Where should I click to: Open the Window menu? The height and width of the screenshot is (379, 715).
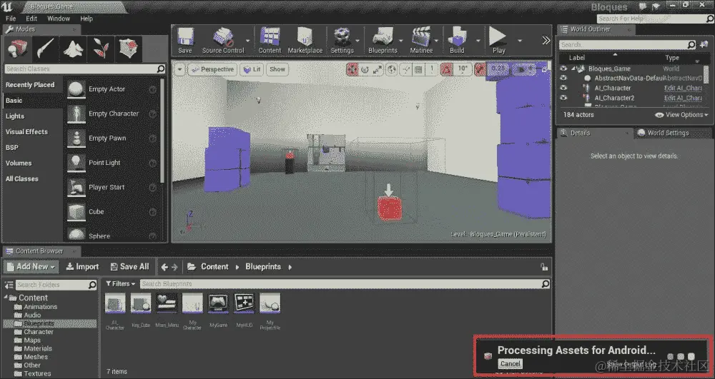(59, 19)
